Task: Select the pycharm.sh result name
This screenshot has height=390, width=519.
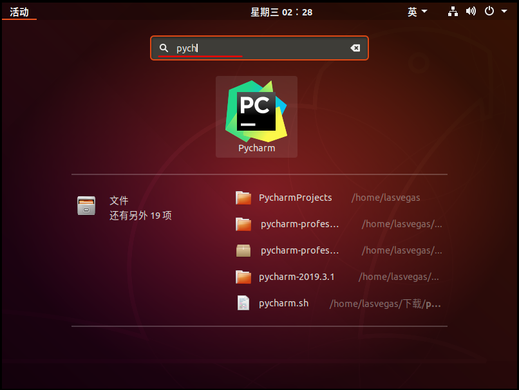Action: tap(284, 303)
